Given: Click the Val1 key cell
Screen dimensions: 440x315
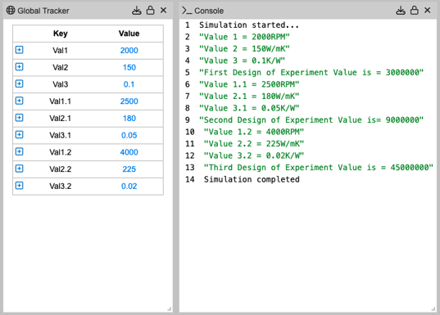Looking at the screenshot, I should coord(61,51).
